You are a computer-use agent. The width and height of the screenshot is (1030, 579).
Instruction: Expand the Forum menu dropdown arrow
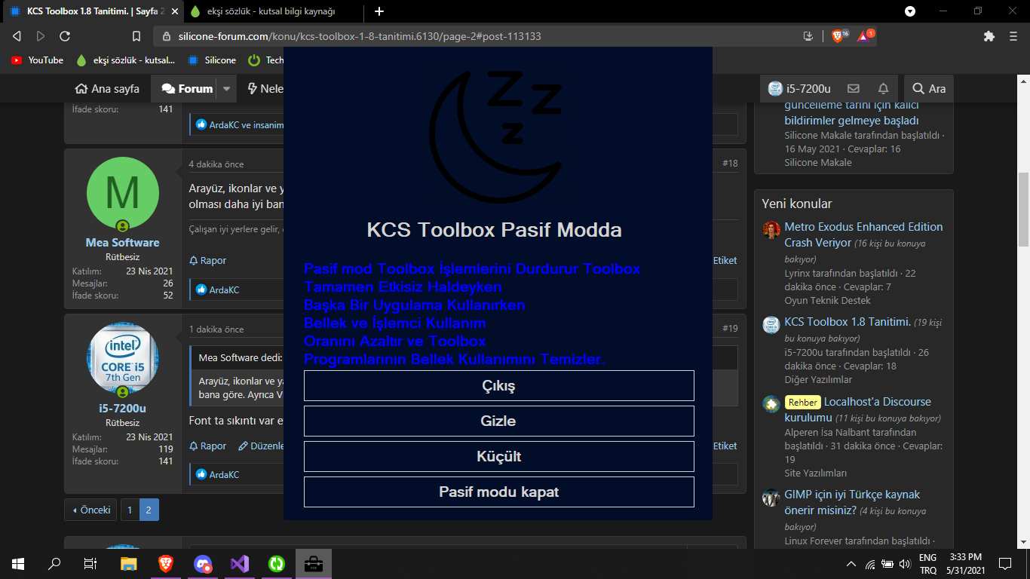point(226,89)
